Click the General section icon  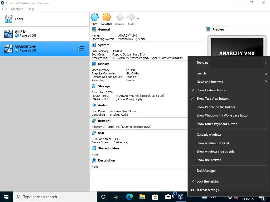coord(94,29)
